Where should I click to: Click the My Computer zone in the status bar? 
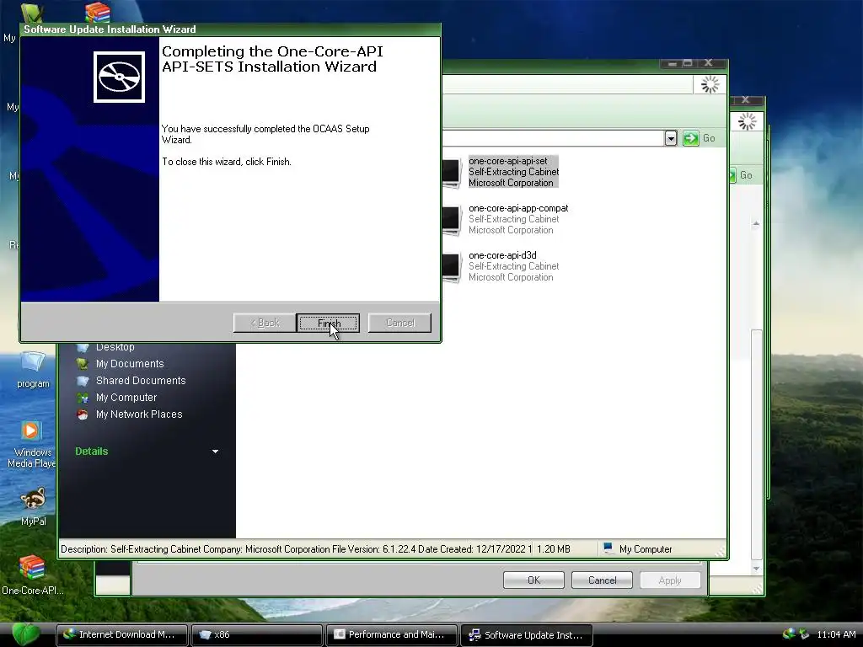(x=638, y=549)
